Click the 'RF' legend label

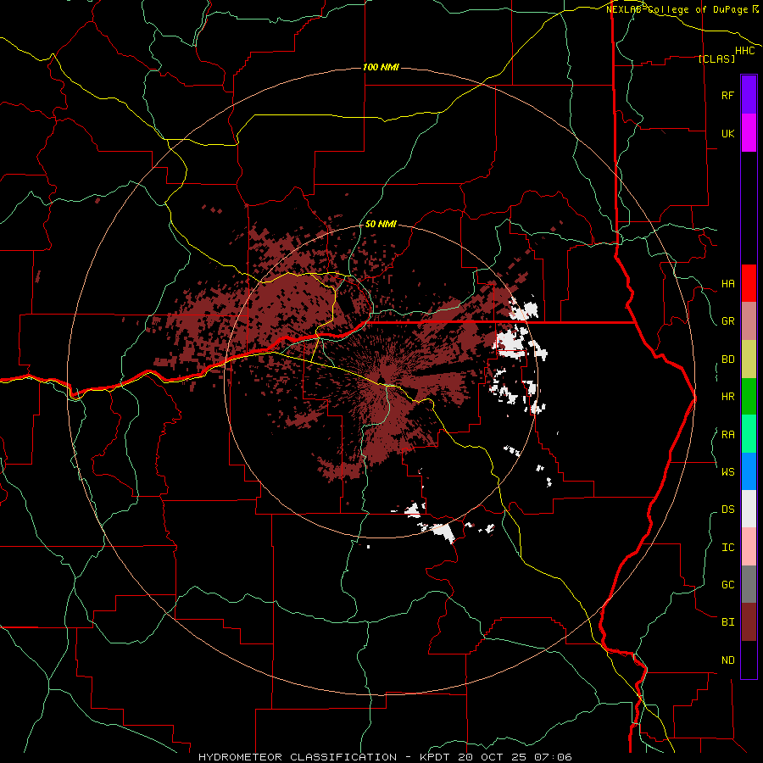[x=727, y=95]
